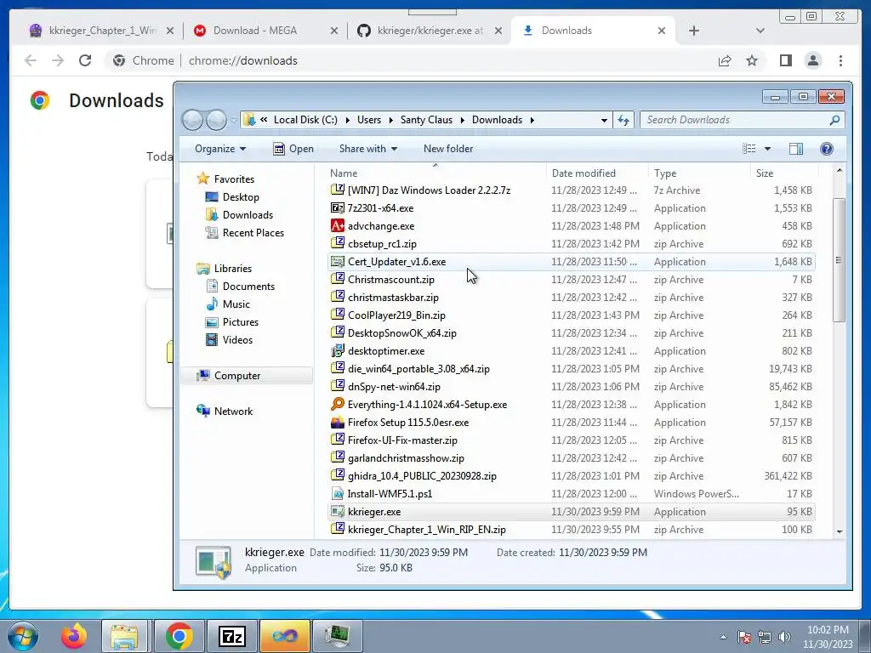
Task: Select the 7z2301-x64.exe file icon
Action: tap(337, 208)
